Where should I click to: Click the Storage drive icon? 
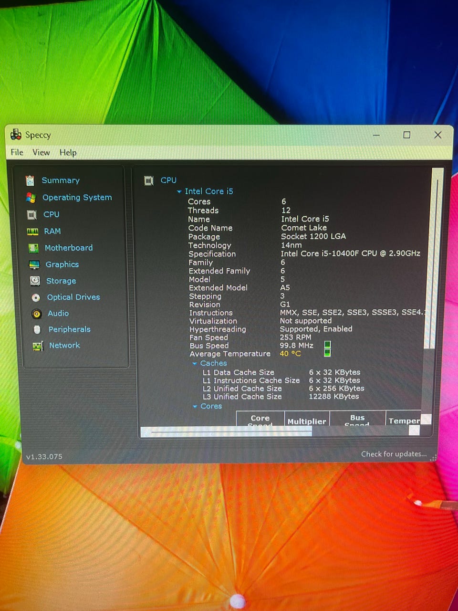pos(35,281)
